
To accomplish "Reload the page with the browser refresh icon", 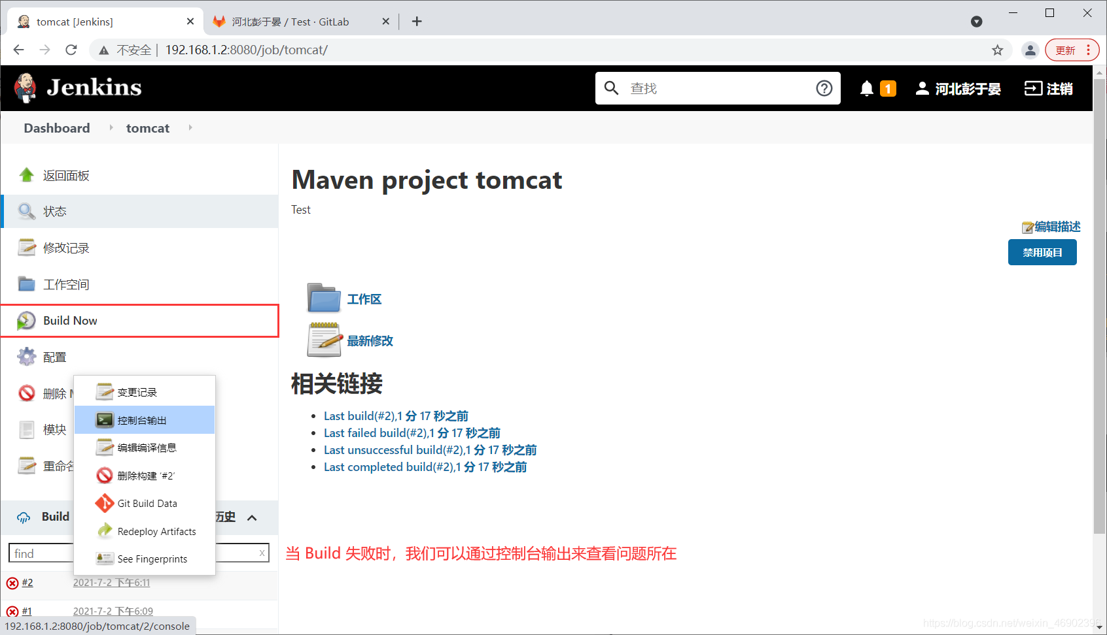I will coord(71,50).
